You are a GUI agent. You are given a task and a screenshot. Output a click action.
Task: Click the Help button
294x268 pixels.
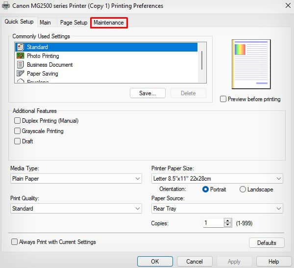coord(273,262)
